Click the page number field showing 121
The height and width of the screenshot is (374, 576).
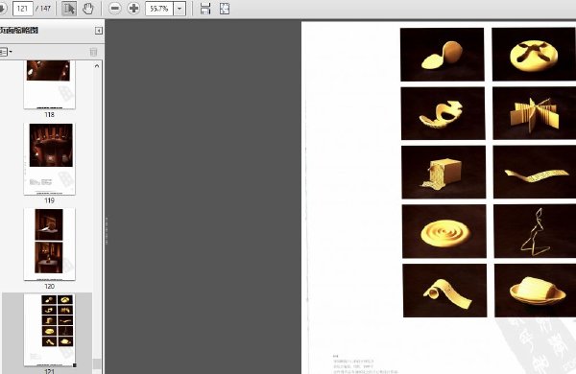point(23,9)
